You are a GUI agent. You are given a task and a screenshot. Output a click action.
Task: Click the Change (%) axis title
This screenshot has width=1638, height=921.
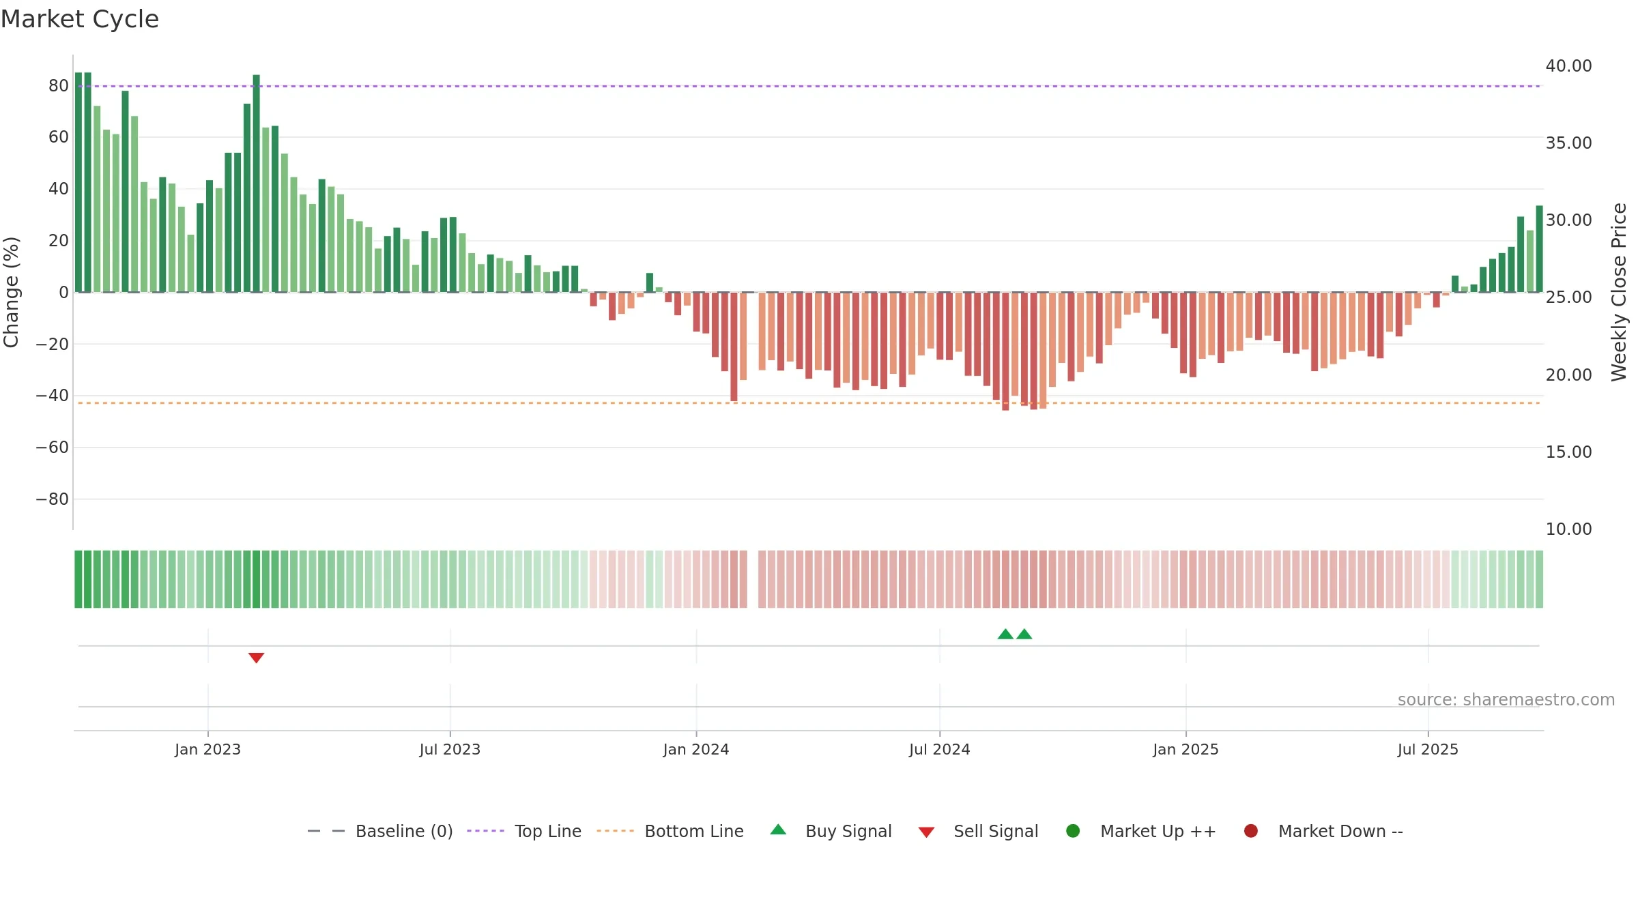pos(11,292)
